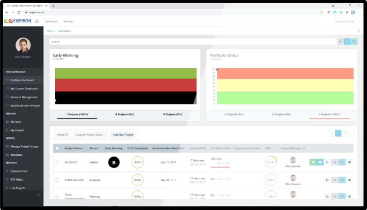The height and width of the screenshot is (210, 367).
Task: Open the Settings top menu
Action: [68, 21]
